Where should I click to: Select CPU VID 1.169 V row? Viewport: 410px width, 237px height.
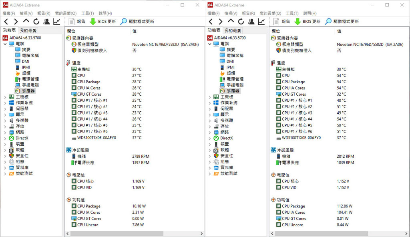pos(108,188)
